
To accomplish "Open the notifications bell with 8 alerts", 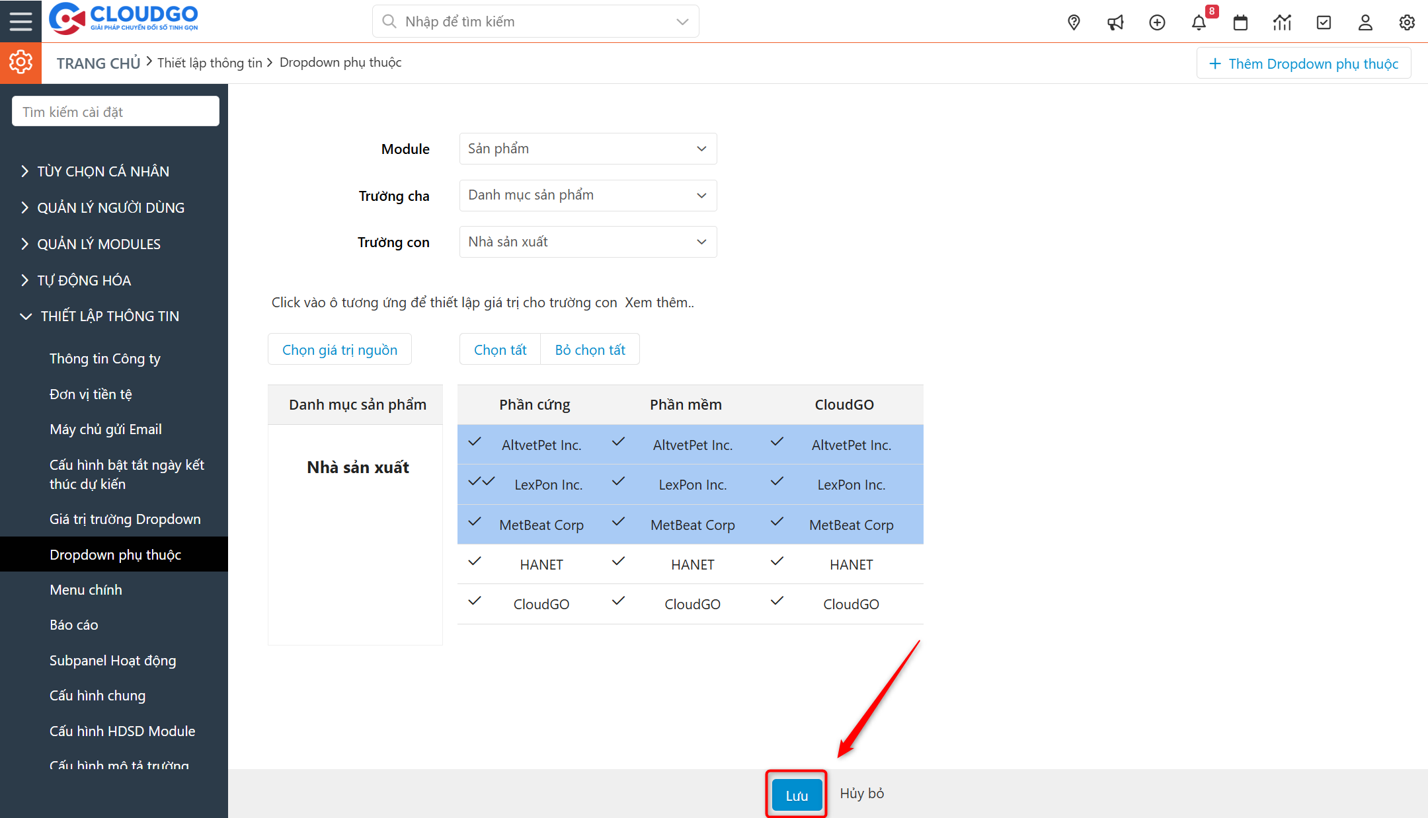I will point(1199,22).
